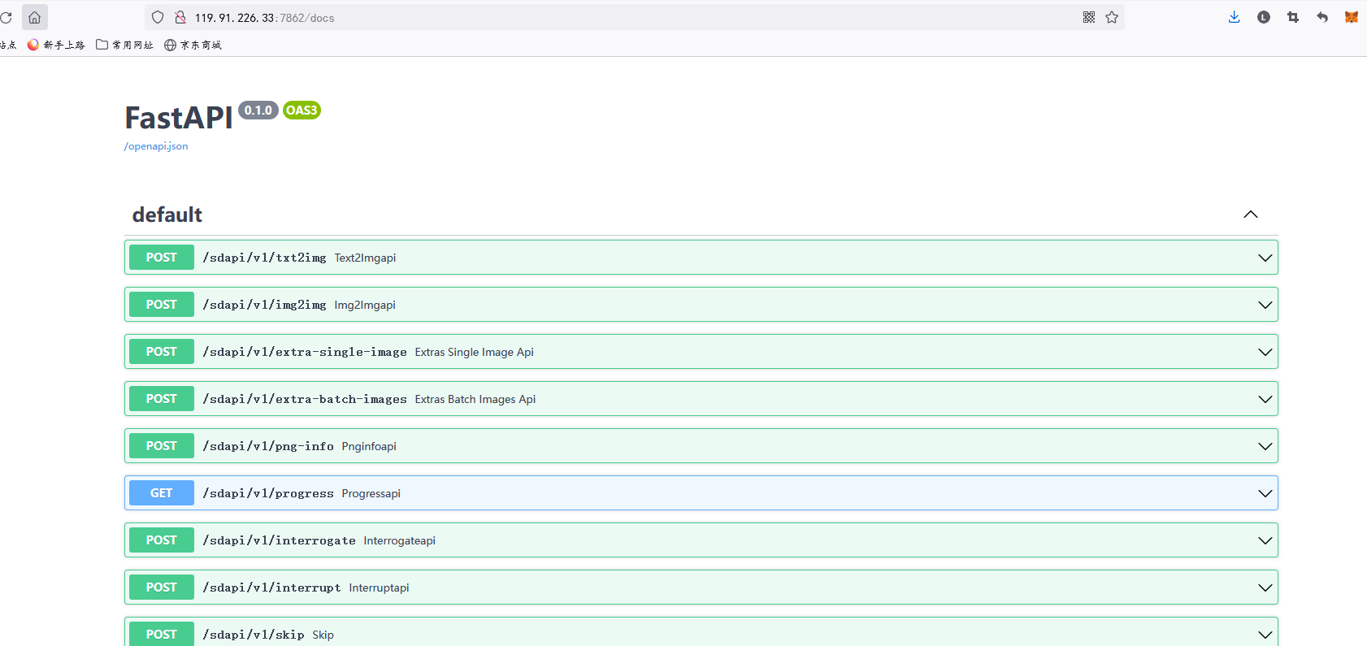The width and height of the screenshot is (1367, 646).
Task: Click the /sdapi/v1/txt2img path
Action: (x=264, y=258)
